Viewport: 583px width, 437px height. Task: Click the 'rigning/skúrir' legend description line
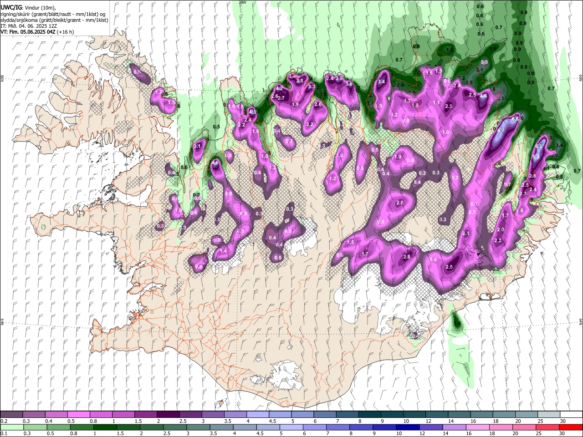pyautogui.click(x=53, y=14)
